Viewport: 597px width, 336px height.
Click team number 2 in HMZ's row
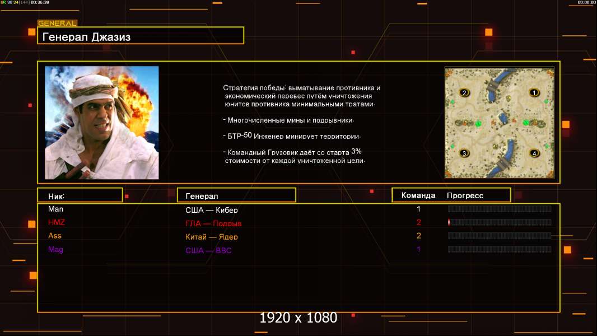[x=418, y=222]
